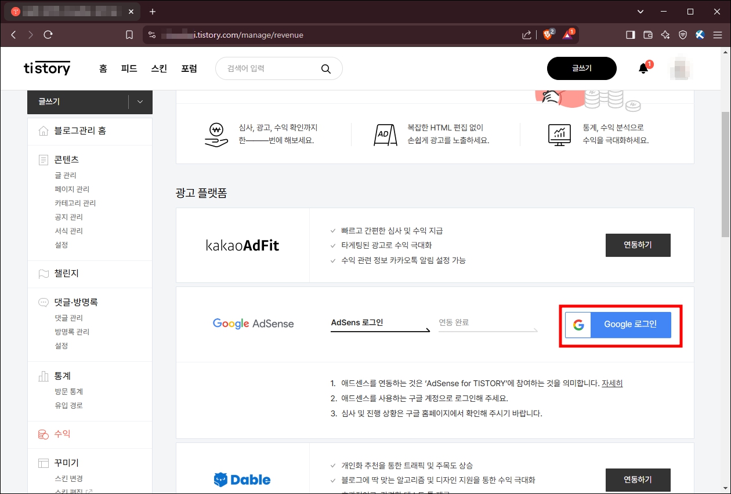Click the 콘텐츠 document icon

(x=44, y=159)
